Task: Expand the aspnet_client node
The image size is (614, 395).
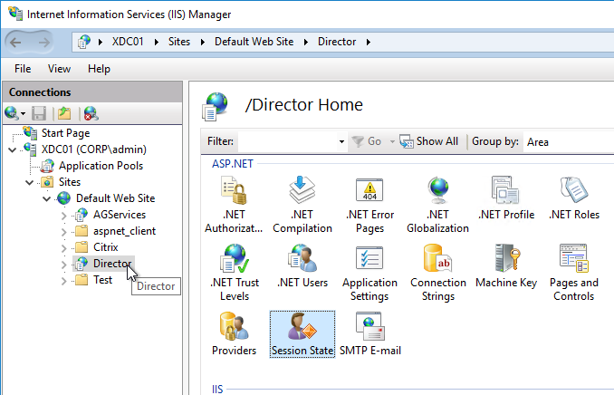Action: point(63,232)
